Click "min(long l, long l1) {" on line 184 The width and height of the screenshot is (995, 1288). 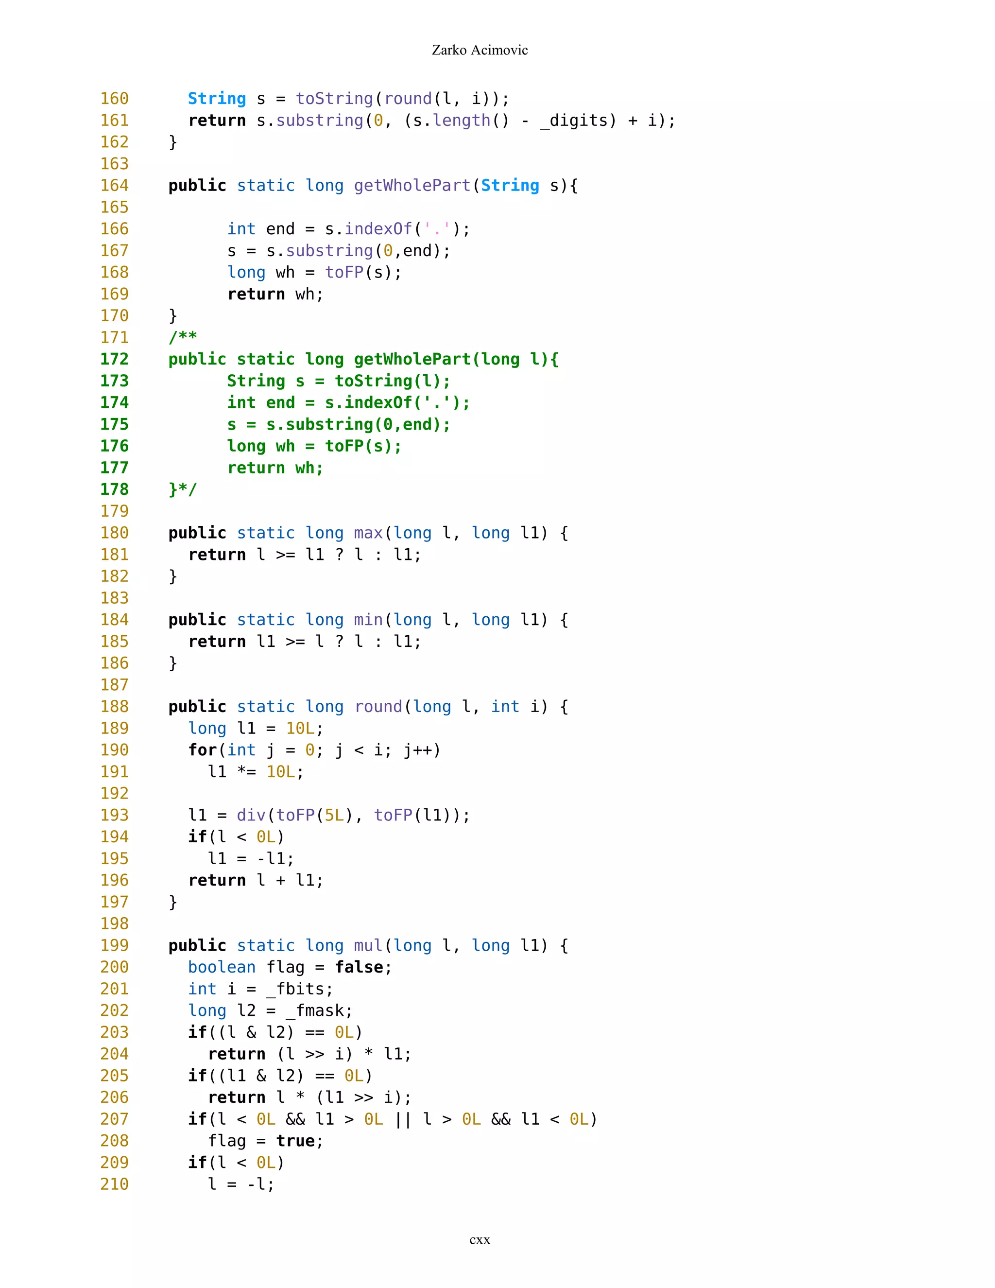[462, 620]
